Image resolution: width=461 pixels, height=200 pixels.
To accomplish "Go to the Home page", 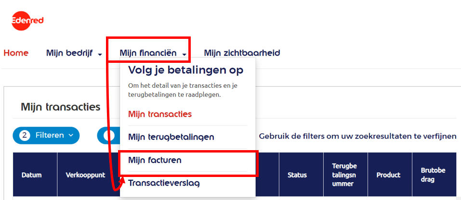I will tap(16, 53).
